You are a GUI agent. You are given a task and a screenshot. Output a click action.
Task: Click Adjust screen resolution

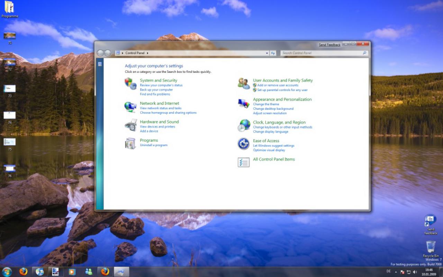click(x=270, y=113)
